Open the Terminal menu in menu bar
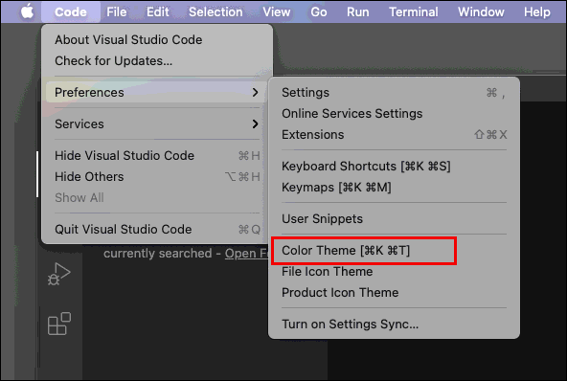This screenshot has height=381, width=567. coord(414,11)
